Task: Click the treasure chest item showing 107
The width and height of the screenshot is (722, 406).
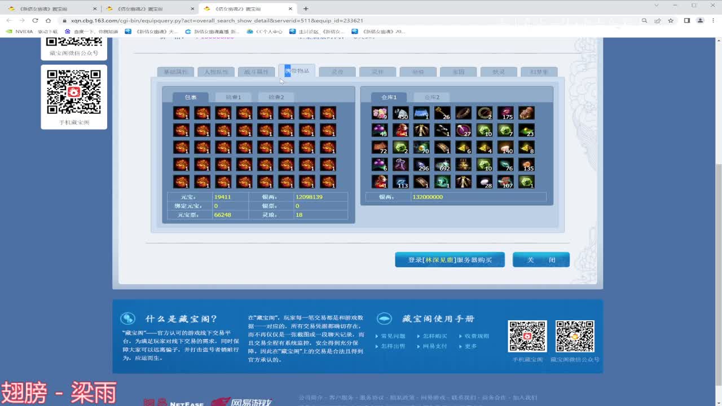Action: (505, 182)
